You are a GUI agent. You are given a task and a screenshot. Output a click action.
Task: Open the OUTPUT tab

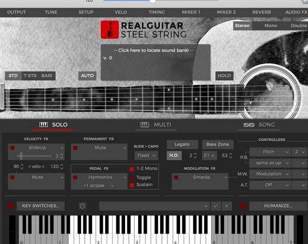coord(16,12)
